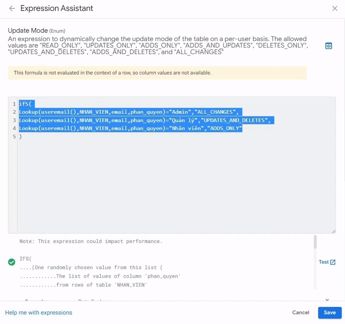The width and height of the screenshot is (345, 324).
Task: Grab the editor resize handle corner
Action: pyautogui.click(x=333, y=231)
